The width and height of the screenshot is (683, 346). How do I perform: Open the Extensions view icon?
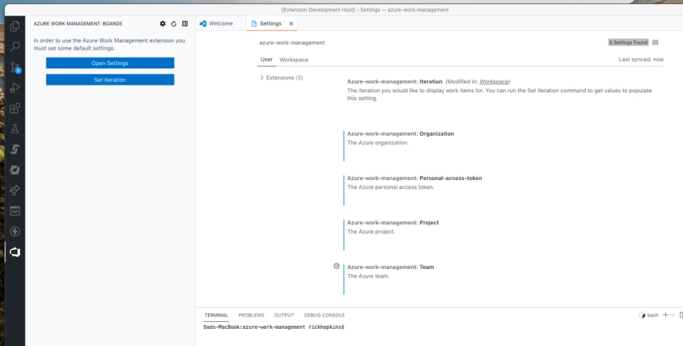point(15,108)
